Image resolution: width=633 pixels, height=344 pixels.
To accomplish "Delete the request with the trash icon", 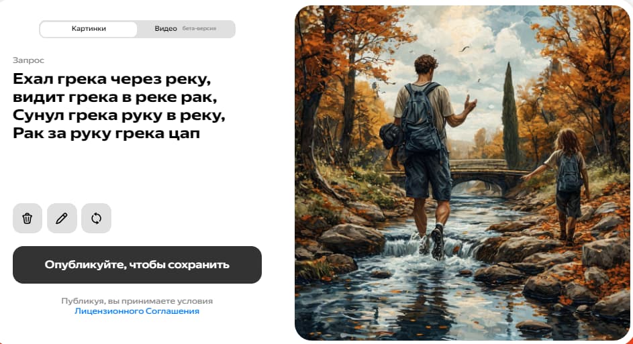I will click(28, 218).
